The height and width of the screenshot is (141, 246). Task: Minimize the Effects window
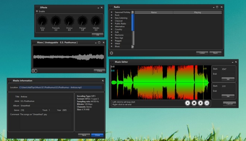coord(98,7)
